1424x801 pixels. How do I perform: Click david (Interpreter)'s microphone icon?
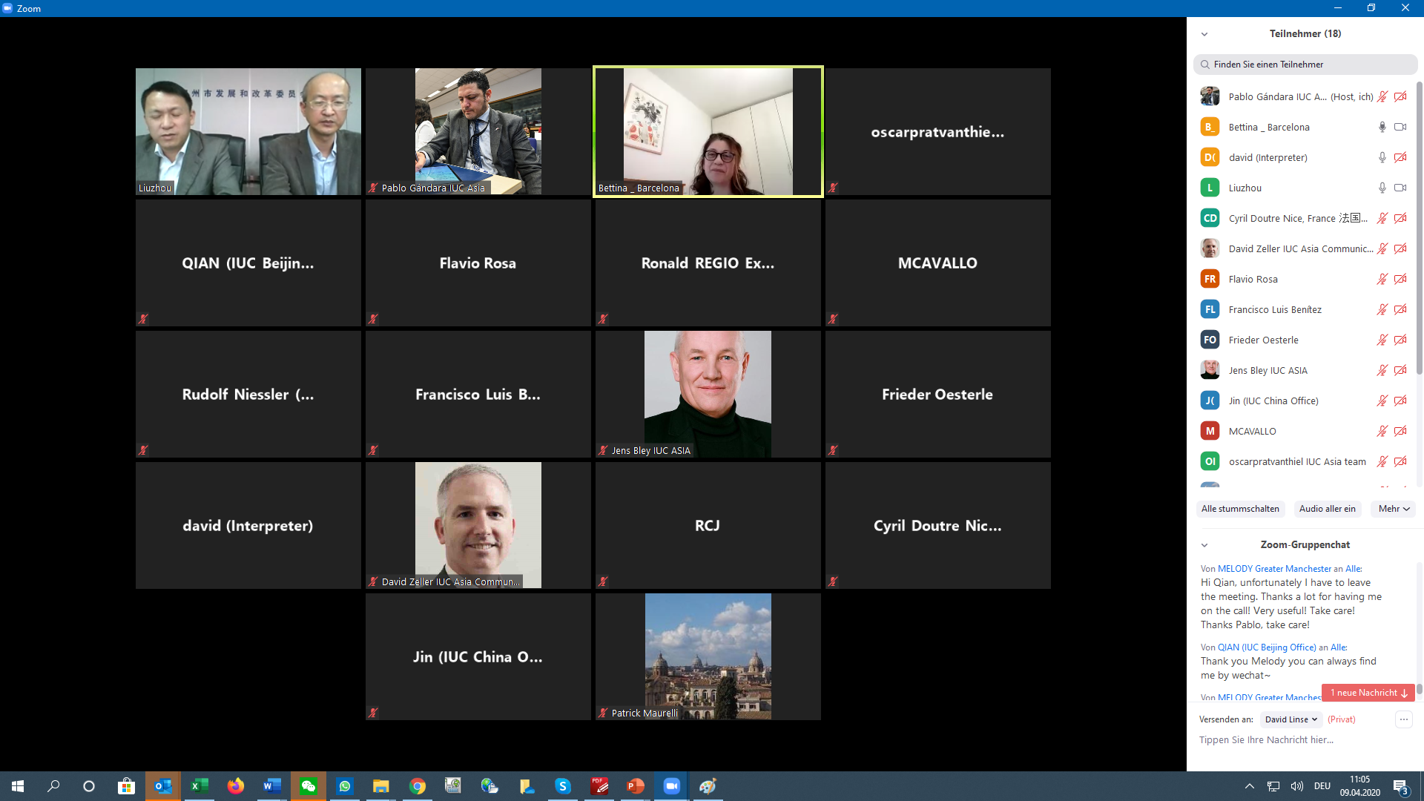click(1382, 157)
